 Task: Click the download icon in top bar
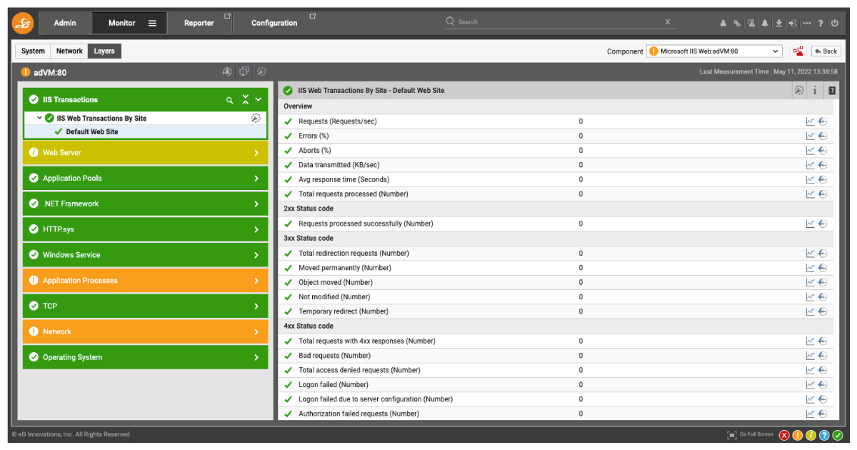point(779,23)
